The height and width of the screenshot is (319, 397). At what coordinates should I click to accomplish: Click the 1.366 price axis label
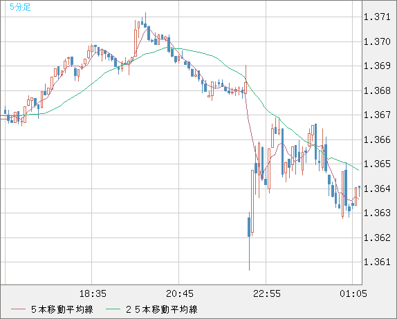point(377,139)
